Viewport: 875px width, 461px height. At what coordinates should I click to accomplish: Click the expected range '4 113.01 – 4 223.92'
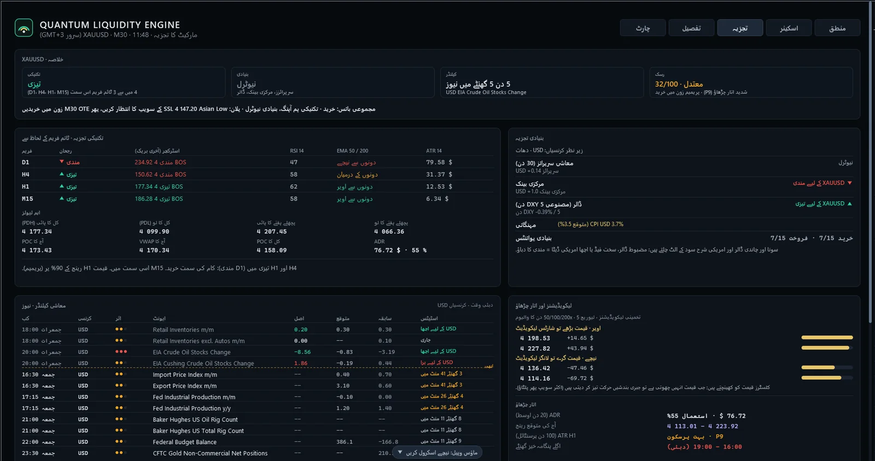tap(702, 427)
